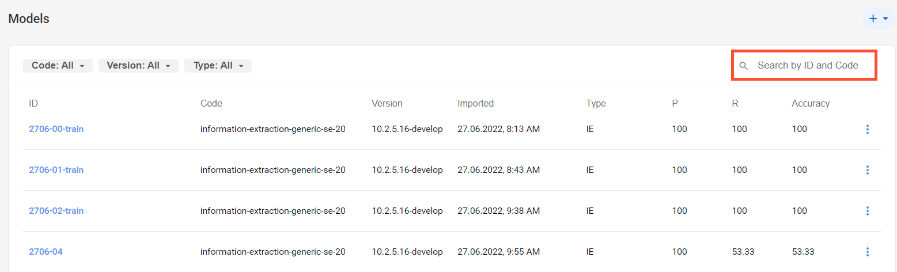The image size is (897, 272).
Task: Expand the Code: All filter
Action: click(58, 66)
